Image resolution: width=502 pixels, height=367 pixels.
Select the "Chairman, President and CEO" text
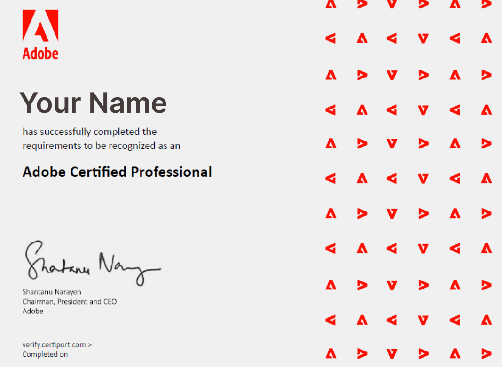pos(69,301)
